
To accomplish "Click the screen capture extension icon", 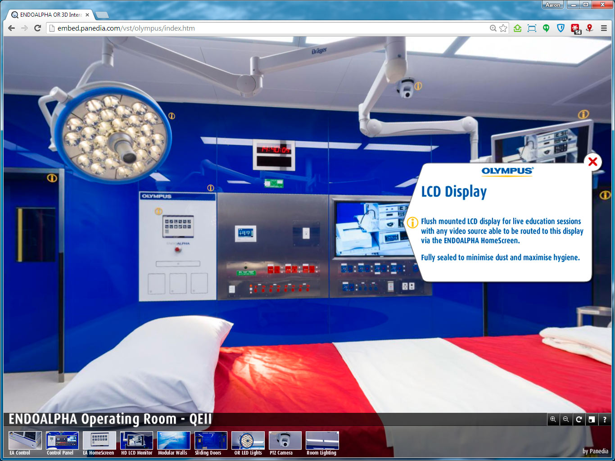I will [532, 28].
